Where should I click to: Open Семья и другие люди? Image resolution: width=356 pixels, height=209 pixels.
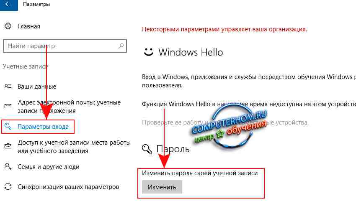tap(48, 167)
